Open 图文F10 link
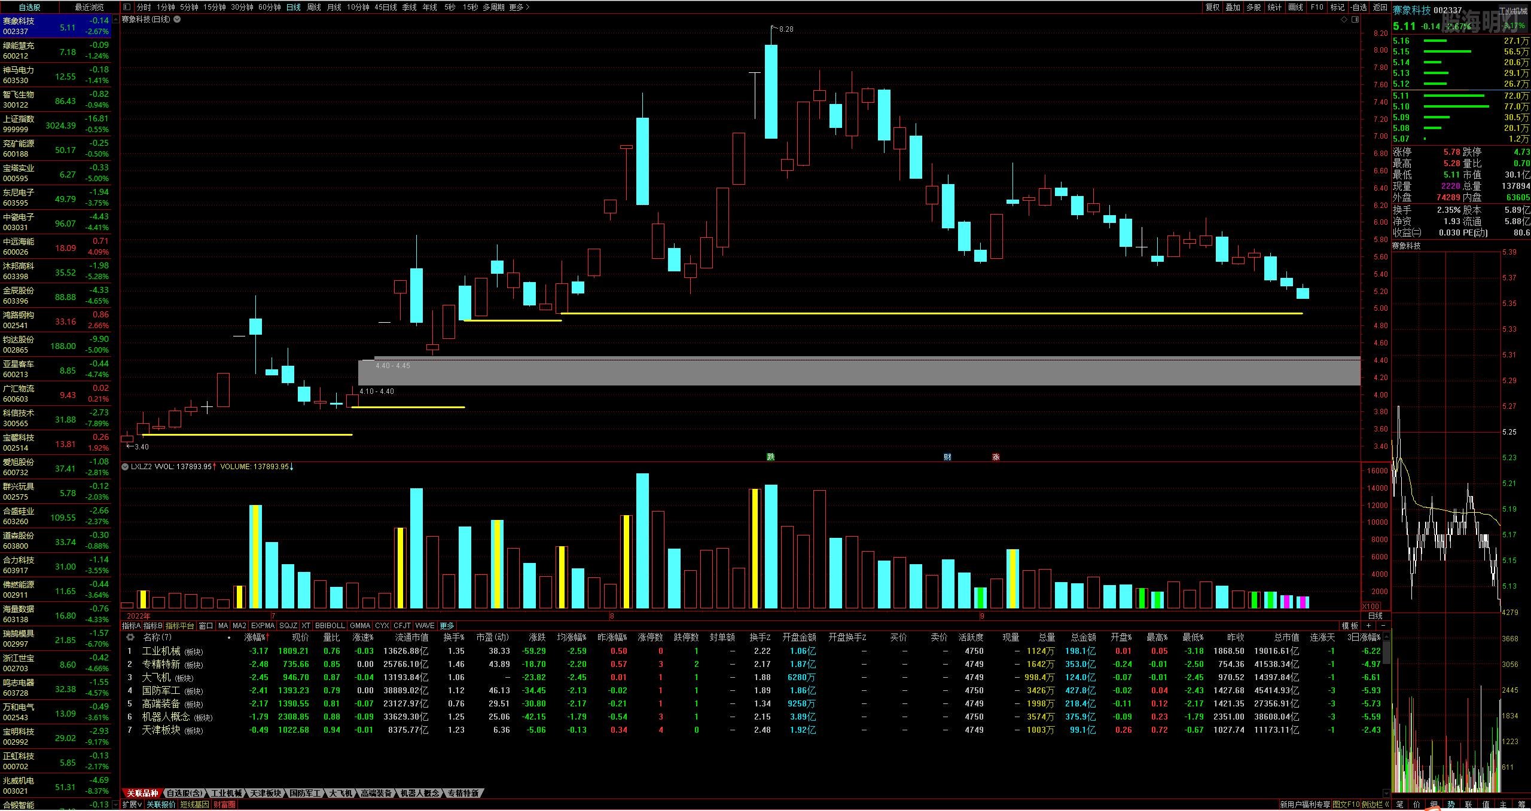 click(1346, 804)
